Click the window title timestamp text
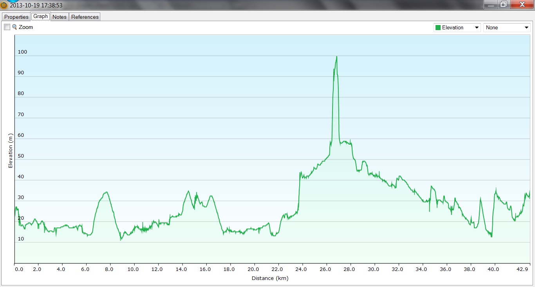The image size is (535, 287). (36, 5)
